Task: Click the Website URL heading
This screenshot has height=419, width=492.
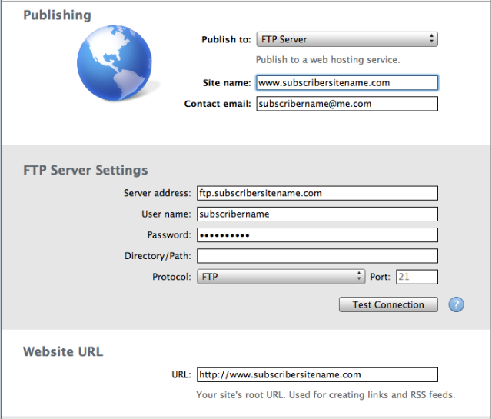Action: tap(63, 351)
